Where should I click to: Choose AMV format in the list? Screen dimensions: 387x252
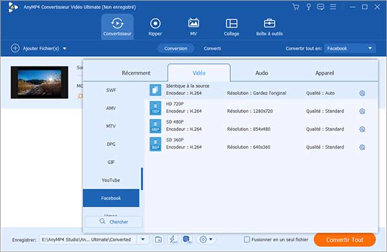coord(111,108)
